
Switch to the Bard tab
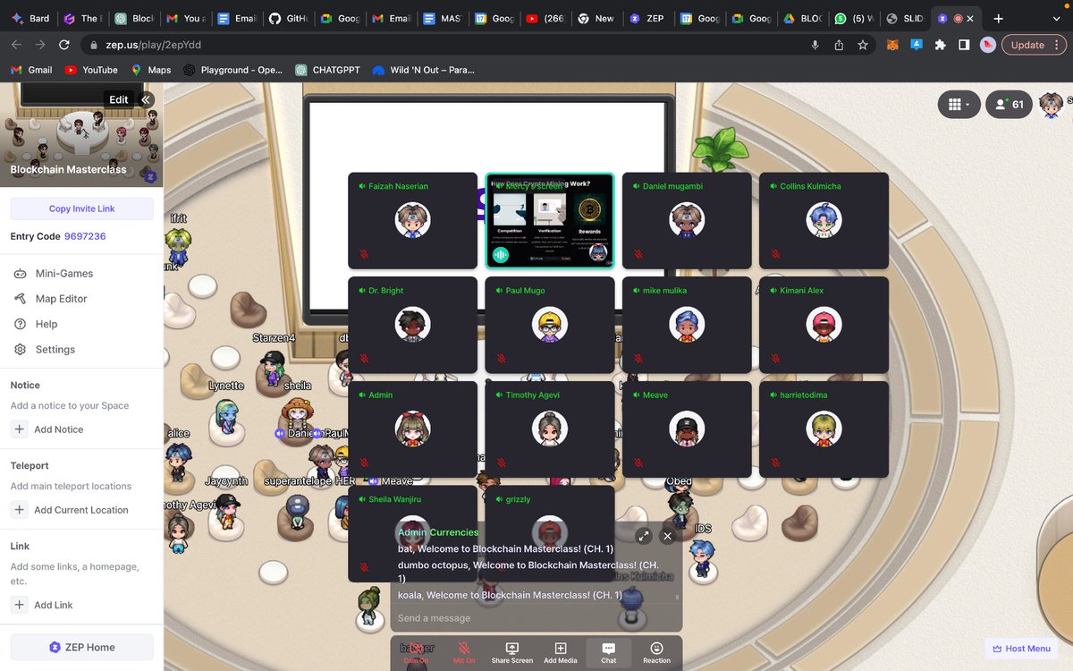click(30, 18)
